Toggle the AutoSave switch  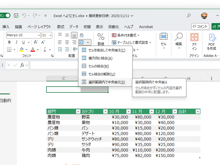tap(5, 15)
